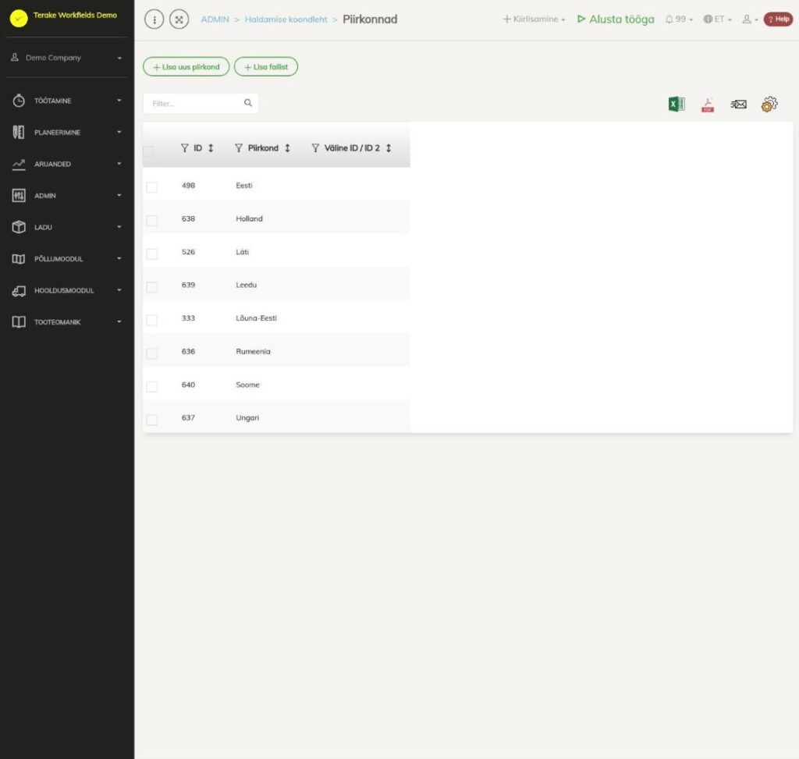Sort by Piirkond column arrows
The image size is (799, 759).
click(287, 148)
